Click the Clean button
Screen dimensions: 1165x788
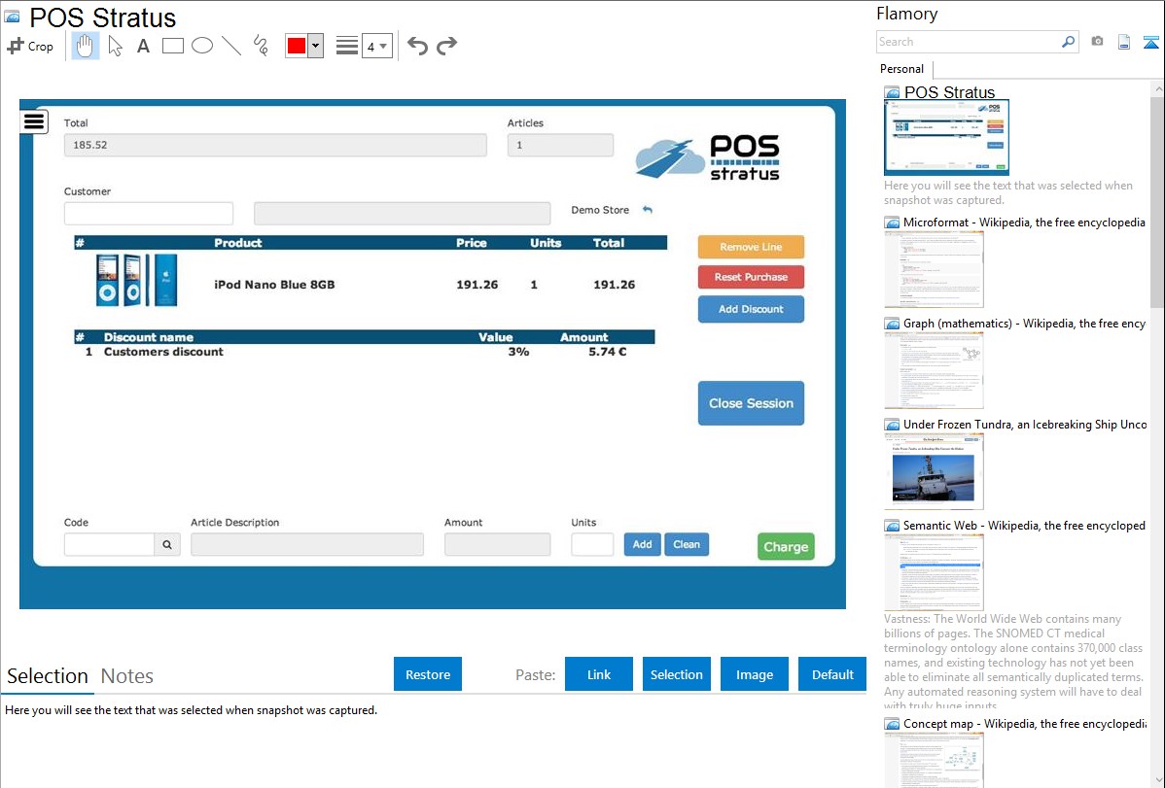[687, 544]
